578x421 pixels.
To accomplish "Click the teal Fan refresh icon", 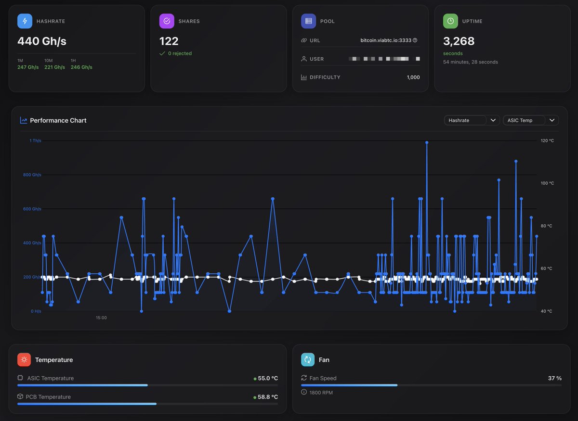I will click(x=308, y=360).
